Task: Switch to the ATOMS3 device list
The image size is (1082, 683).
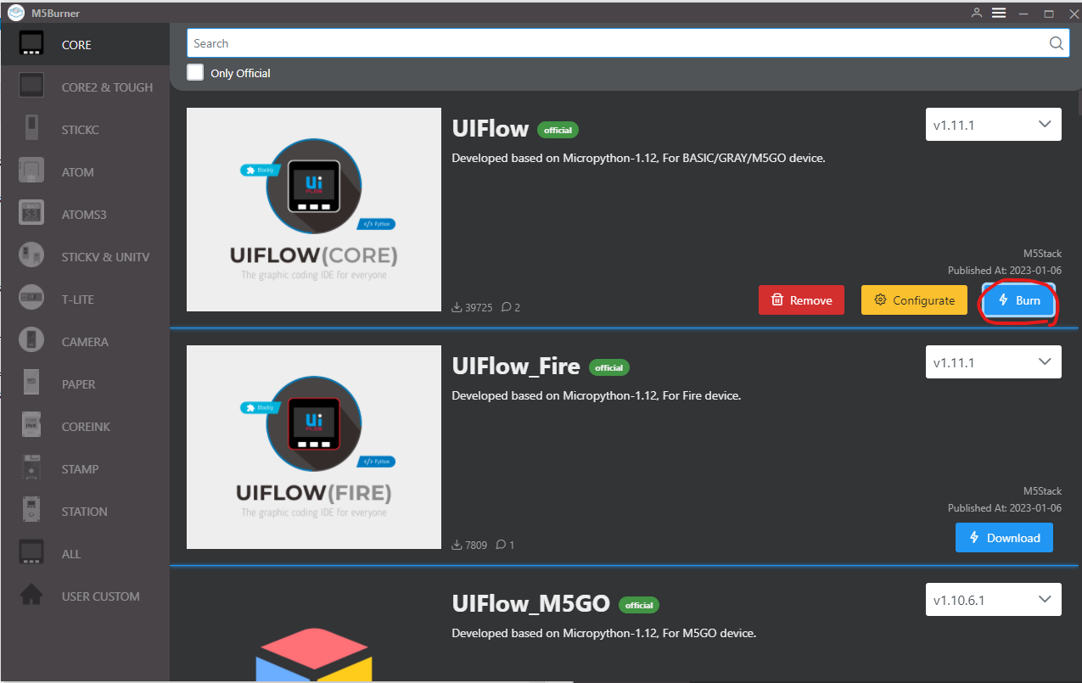Action: point(85,214)
